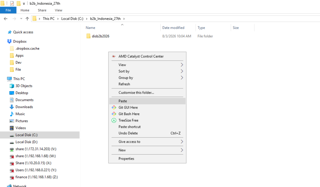The height and width of the screenshot is (187, 320).
Task: Open Properties from the context menu
Action: coord(147,159)
